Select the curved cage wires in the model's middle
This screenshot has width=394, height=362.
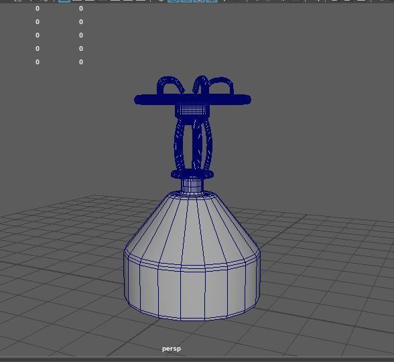[193, 145]
